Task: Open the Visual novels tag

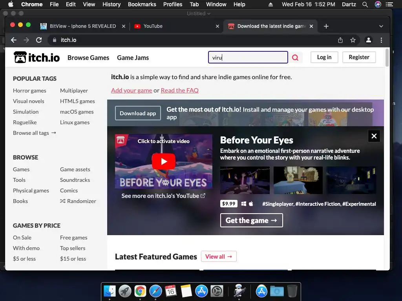Action: [28, 101]
